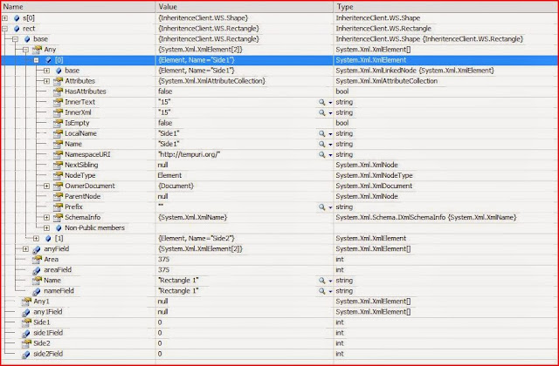Click the rect variable icon
This screenshot has height=366, width=559.
[17, 29]
